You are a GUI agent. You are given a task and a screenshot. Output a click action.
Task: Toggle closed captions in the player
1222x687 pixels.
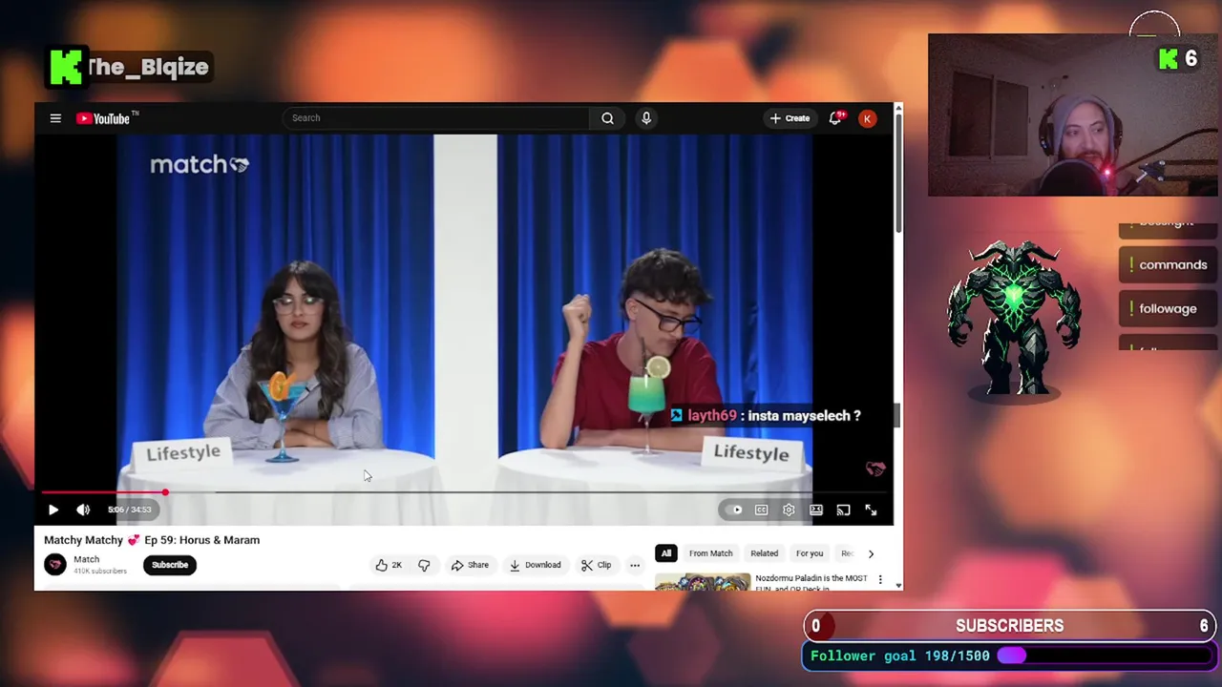761,510
